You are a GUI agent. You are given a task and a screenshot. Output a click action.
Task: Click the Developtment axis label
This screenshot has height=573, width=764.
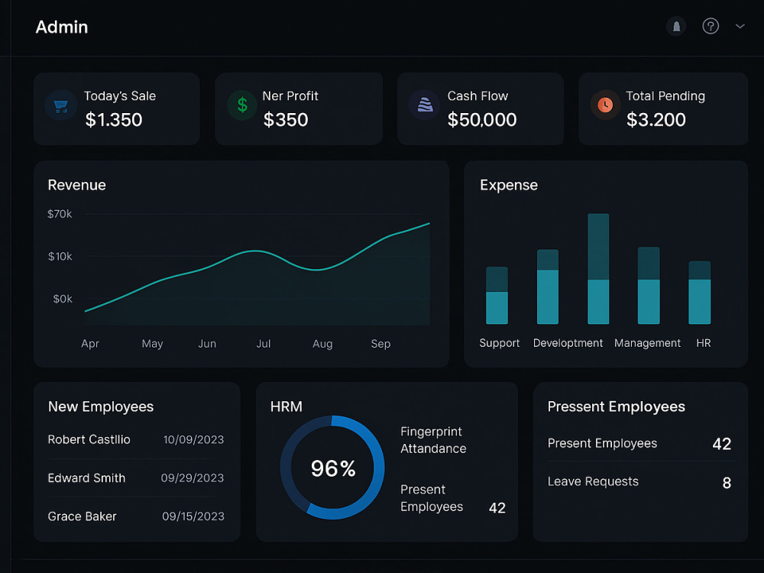568,343
